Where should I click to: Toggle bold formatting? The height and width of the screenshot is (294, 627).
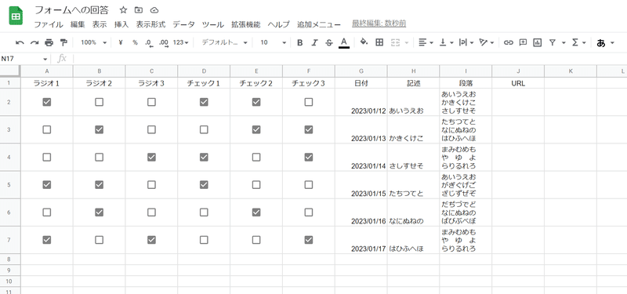click(x=299, y=42)
